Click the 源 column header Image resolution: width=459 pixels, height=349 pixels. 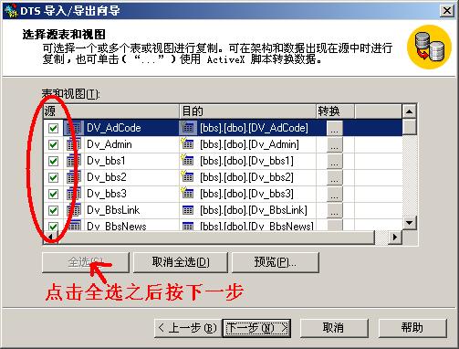[111, 111]
